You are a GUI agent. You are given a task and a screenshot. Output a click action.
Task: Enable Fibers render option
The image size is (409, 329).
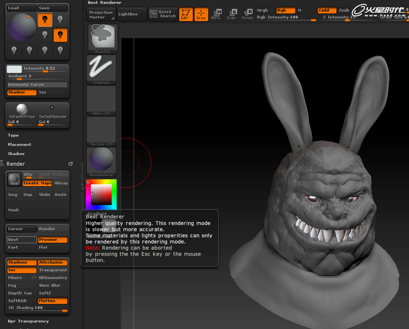tap(18, 277)
